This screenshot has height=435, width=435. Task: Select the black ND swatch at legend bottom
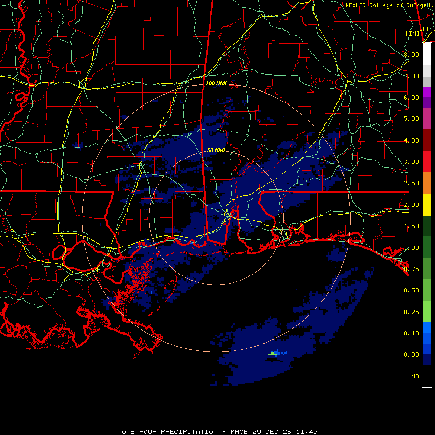(x=427, y=376)
